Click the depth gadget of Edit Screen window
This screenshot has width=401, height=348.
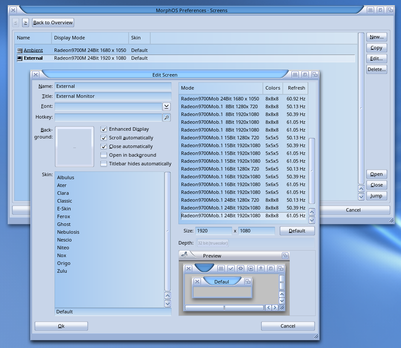(315, 74)
